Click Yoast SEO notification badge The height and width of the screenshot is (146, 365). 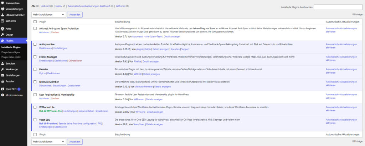coord(19,89)
